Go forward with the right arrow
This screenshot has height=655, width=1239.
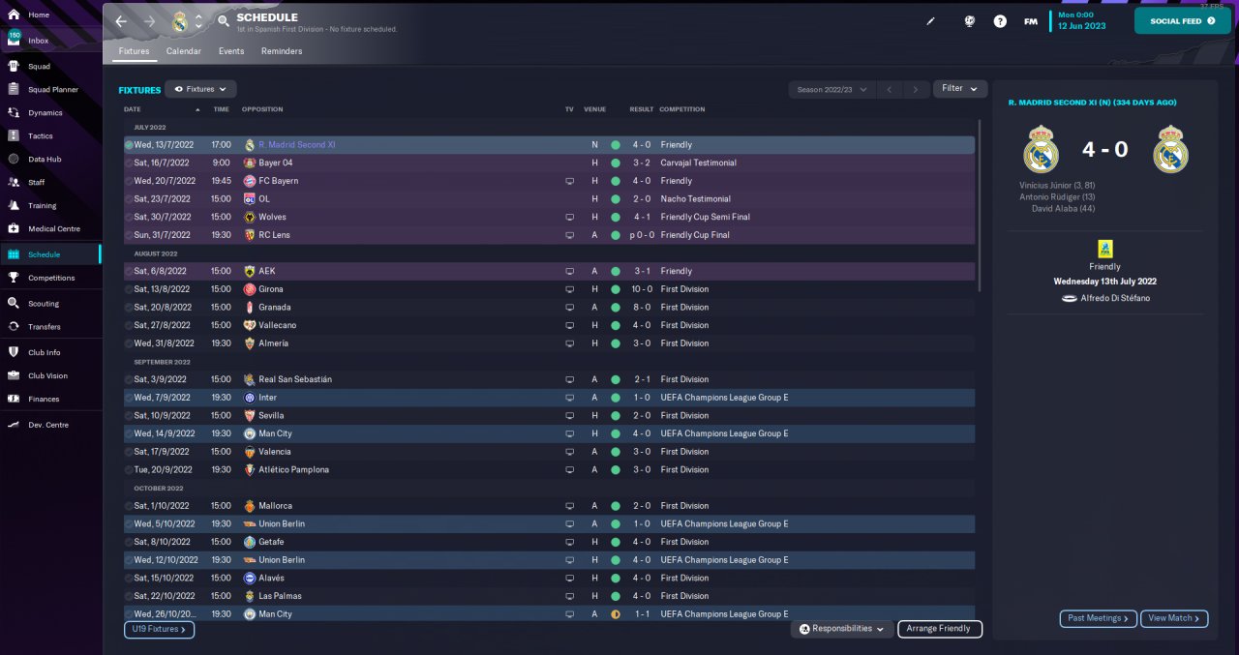pyautogui.click(x=149, y=21)
